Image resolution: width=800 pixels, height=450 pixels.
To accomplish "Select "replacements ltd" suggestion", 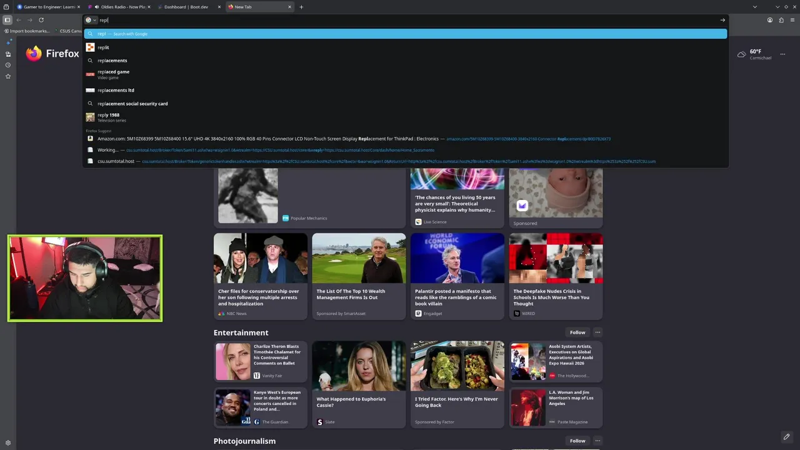I will [x=406, y=90].
